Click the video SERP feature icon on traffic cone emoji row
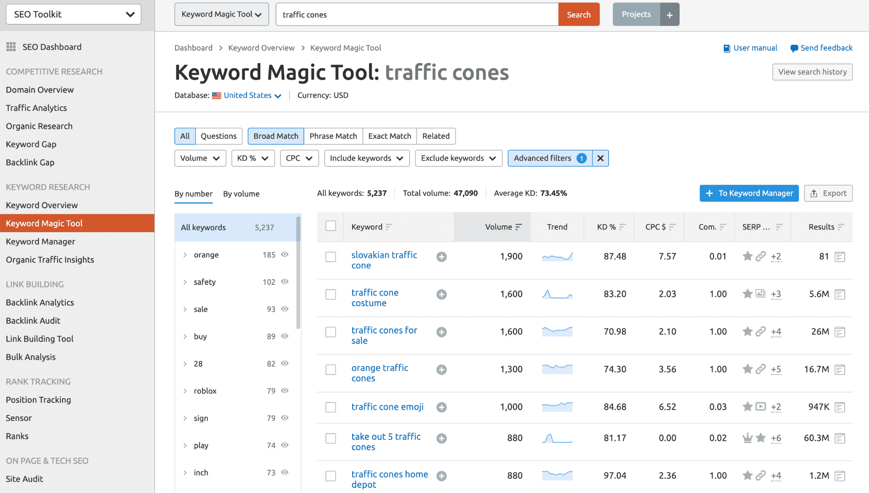 coord(760,407)
